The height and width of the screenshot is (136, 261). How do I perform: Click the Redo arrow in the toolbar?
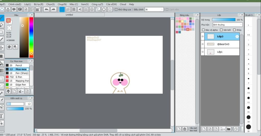53,9
